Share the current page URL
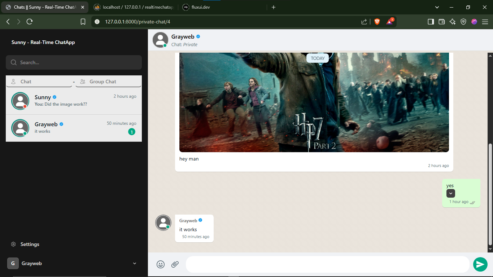Image resolution: width=493 pixels, height=277 pixels. [x=364, y=22]
